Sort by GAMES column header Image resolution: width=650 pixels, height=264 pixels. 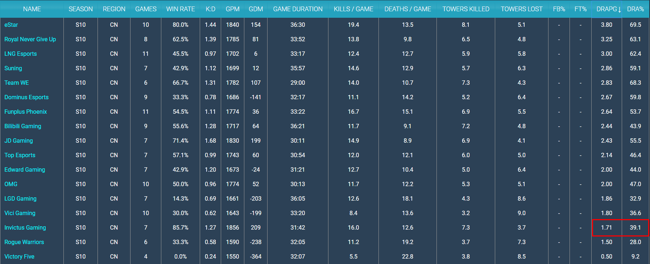click(x=146, y=9)
